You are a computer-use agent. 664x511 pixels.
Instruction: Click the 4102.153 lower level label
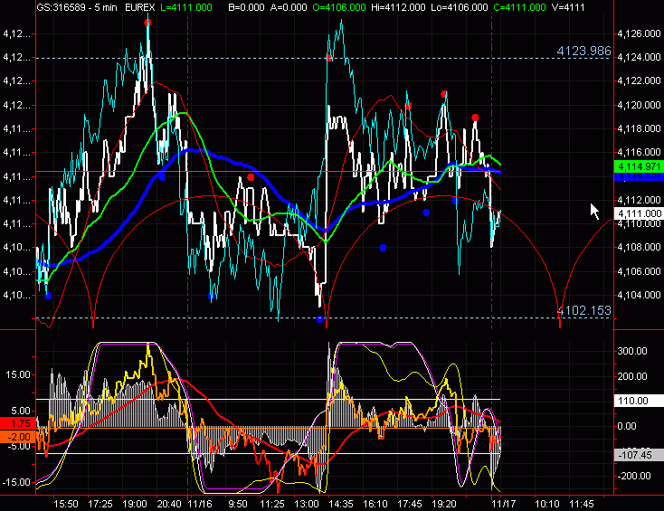pyautogui.click(x=584, y=310)
